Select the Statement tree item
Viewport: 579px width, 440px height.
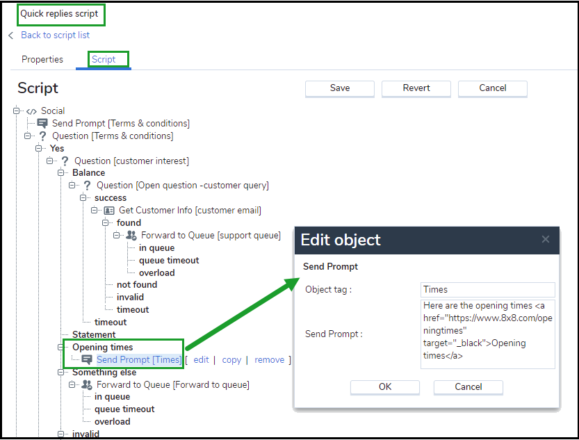click(94, 335)
